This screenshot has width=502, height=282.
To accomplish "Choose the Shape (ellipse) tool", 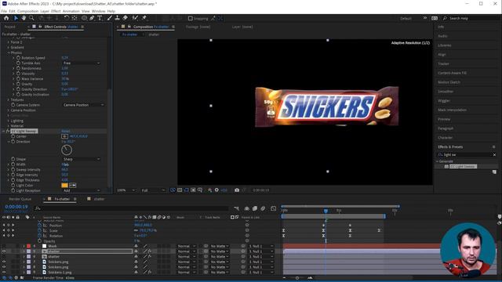I will [x=84, y=18].
